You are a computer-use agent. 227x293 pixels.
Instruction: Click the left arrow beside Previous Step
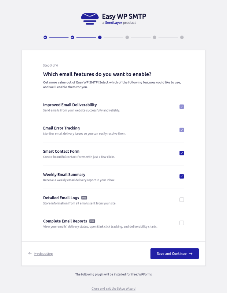30,253
